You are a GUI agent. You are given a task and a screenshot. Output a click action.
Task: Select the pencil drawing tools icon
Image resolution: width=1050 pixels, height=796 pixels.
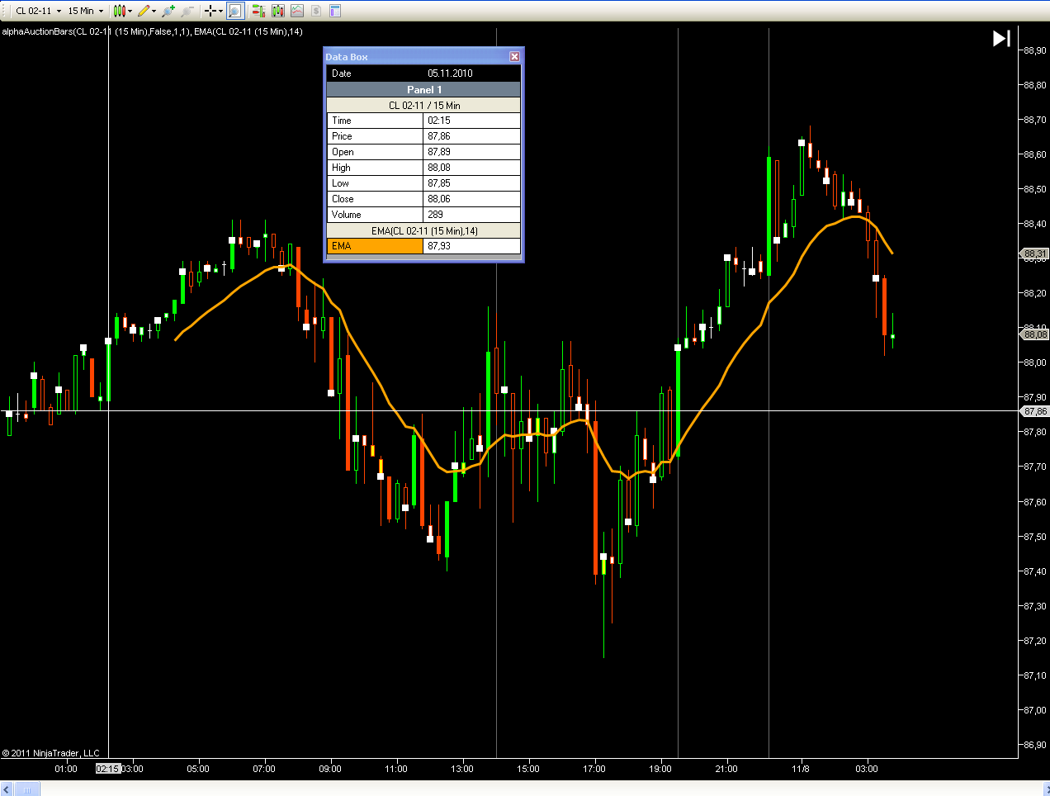144,11
